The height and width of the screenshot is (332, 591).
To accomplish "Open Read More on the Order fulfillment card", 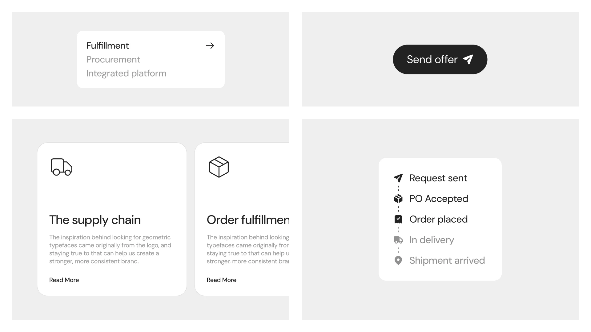I will click(x=221, y=280).
